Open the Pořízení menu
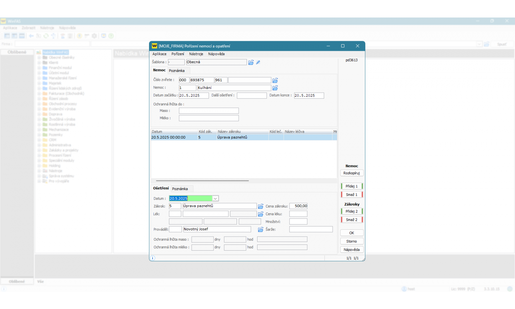 178,54
